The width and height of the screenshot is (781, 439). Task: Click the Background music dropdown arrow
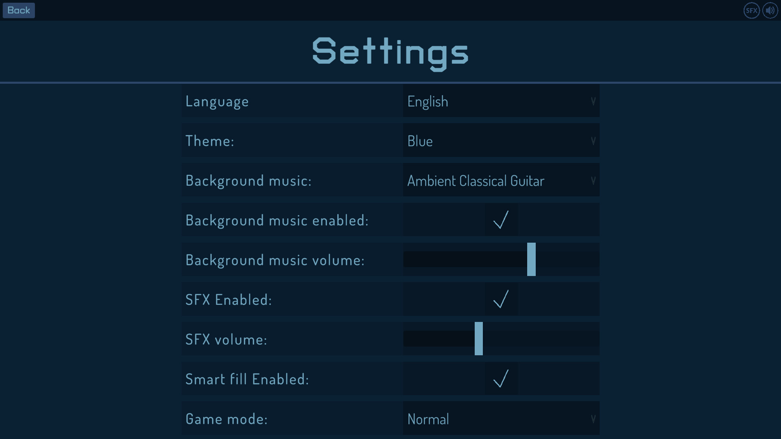click(593, 180)
